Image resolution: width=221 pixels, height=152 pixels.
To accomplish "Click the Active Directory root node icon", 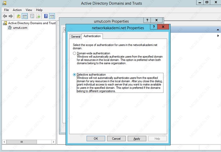I will [5, 23].
